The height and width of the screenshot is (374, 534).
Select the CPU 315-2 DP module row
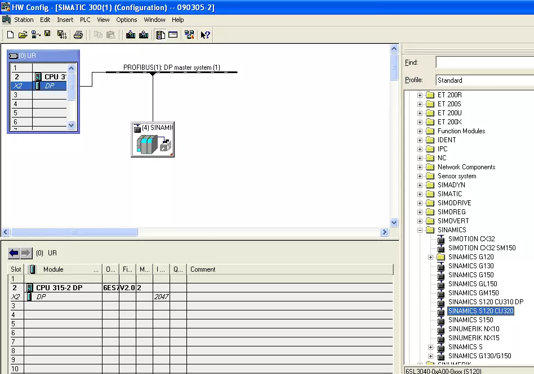(201, 287)
